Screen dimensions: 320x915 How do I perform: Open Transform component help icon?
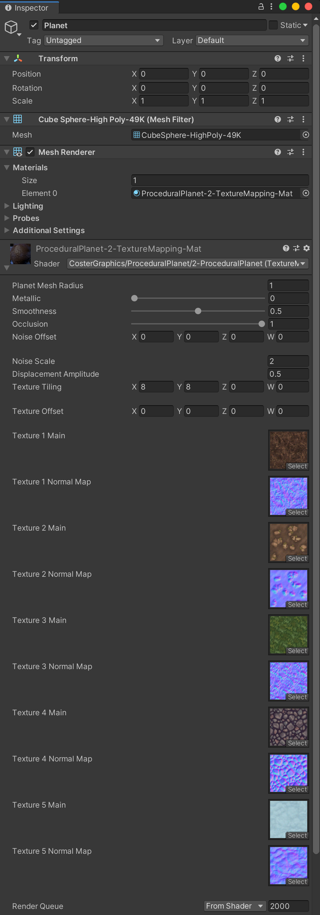[277, 59]
